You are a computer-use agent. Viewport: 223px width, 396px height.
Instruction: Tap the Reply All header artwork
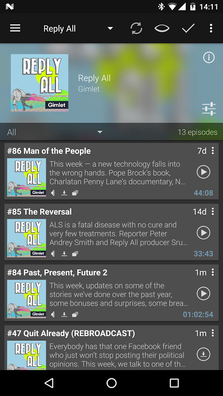coord(39,83)
